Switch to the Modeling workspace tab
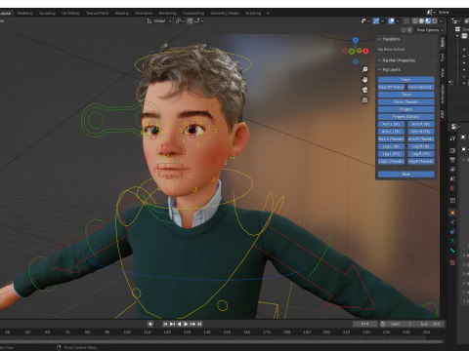The height and width of the screenshot is (351, 469). coord(25,14)
